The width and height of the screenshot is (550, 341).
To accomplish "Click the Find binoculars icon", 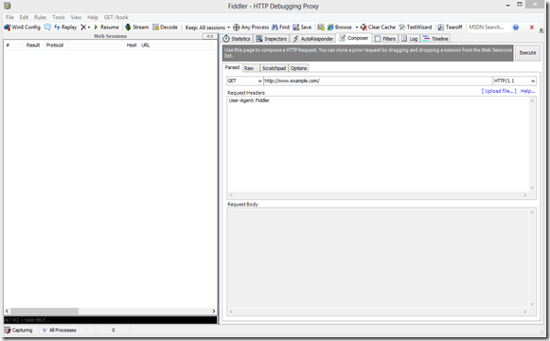I will pyautogui.click(x=275, y=27).
